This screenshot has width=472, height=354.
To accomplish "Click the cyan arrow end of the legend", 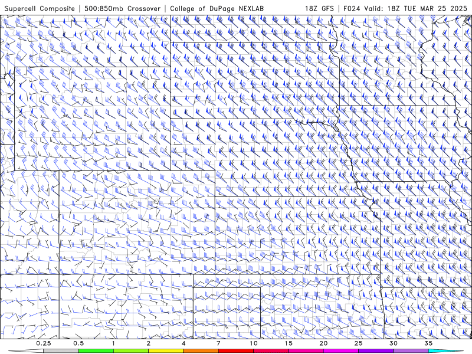I will 445,351.
